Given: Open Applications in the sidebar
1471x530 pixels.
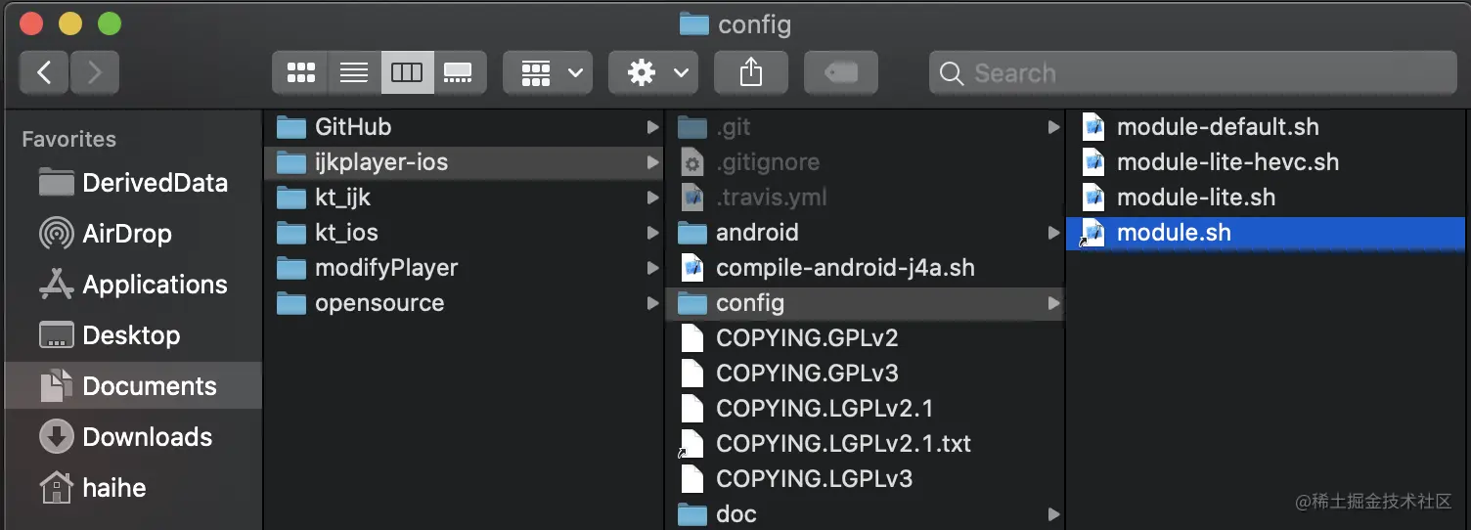Looking at the screenshot, I should tap(133, 285).
